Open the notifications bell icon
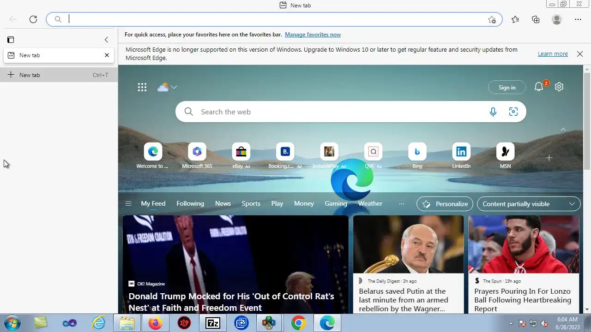This screenshot has height=332, width=591. (x=539, y=87)
